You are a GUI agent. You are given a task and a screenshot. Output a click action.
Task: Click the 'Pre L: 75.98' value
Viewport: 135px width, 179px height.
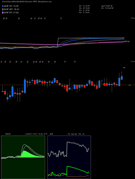click(x=84, y=10)
